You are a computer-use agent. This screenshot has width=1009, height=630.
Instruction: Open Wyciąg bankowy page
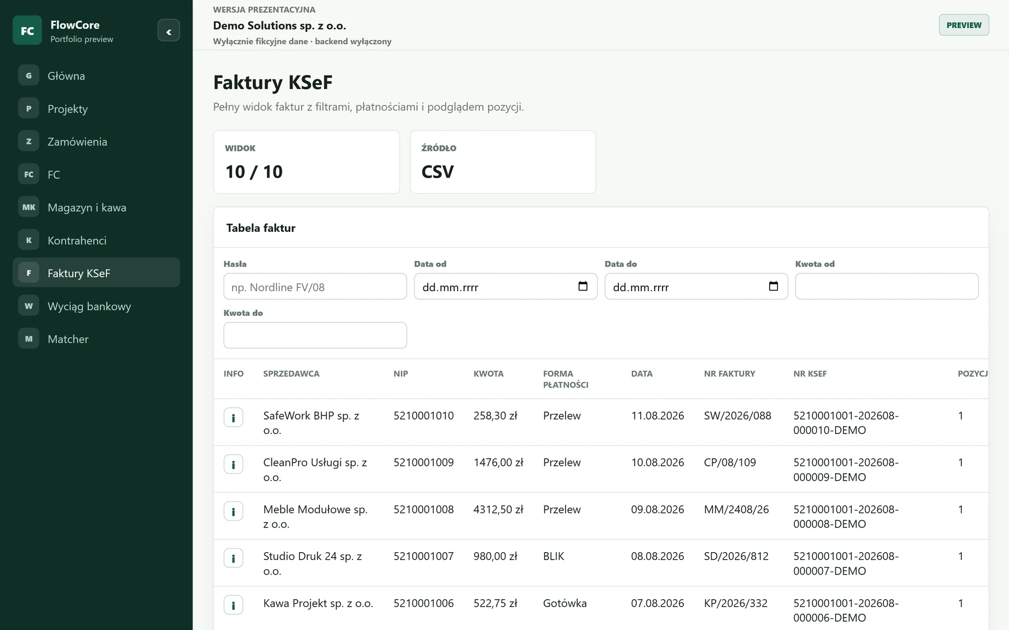pos(96,306)
